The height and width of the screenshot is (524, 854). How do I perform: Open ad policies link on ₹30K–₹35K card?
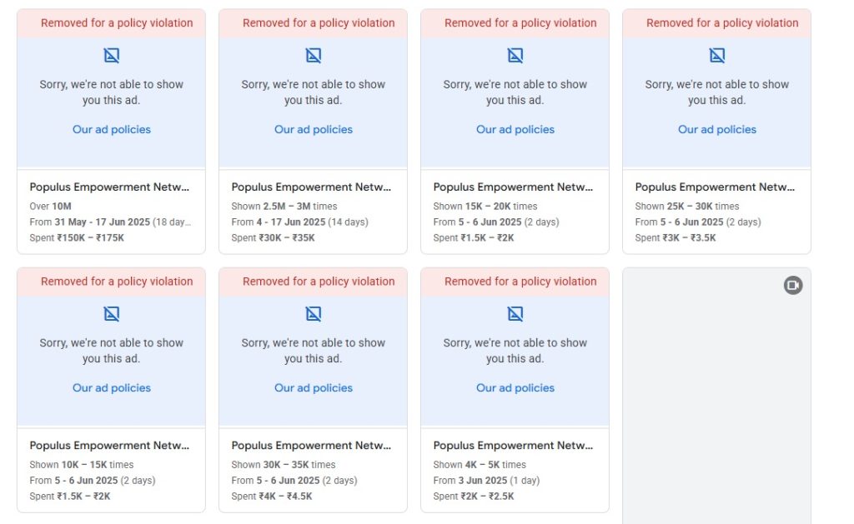point(314,129)
